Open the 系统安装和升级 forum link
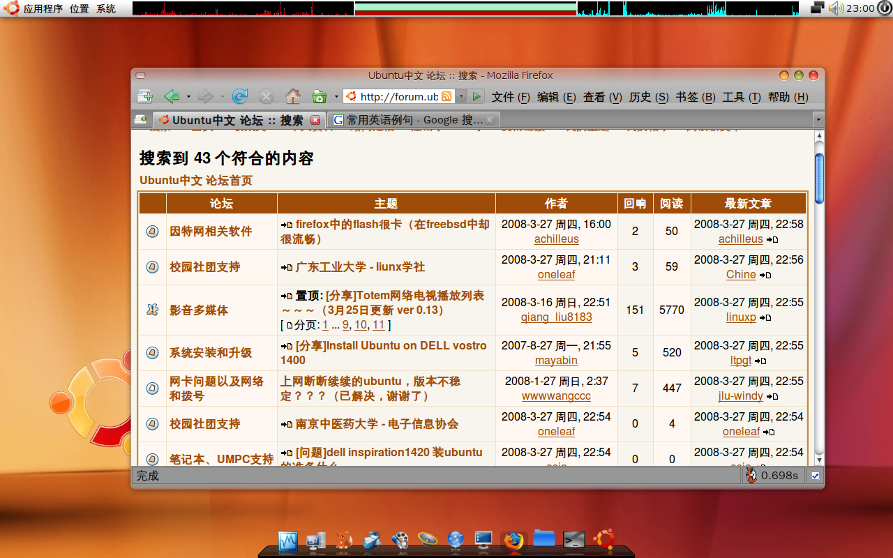Image resolution: width=893 pixels, height=558 pixels. [x=210, y=353]
